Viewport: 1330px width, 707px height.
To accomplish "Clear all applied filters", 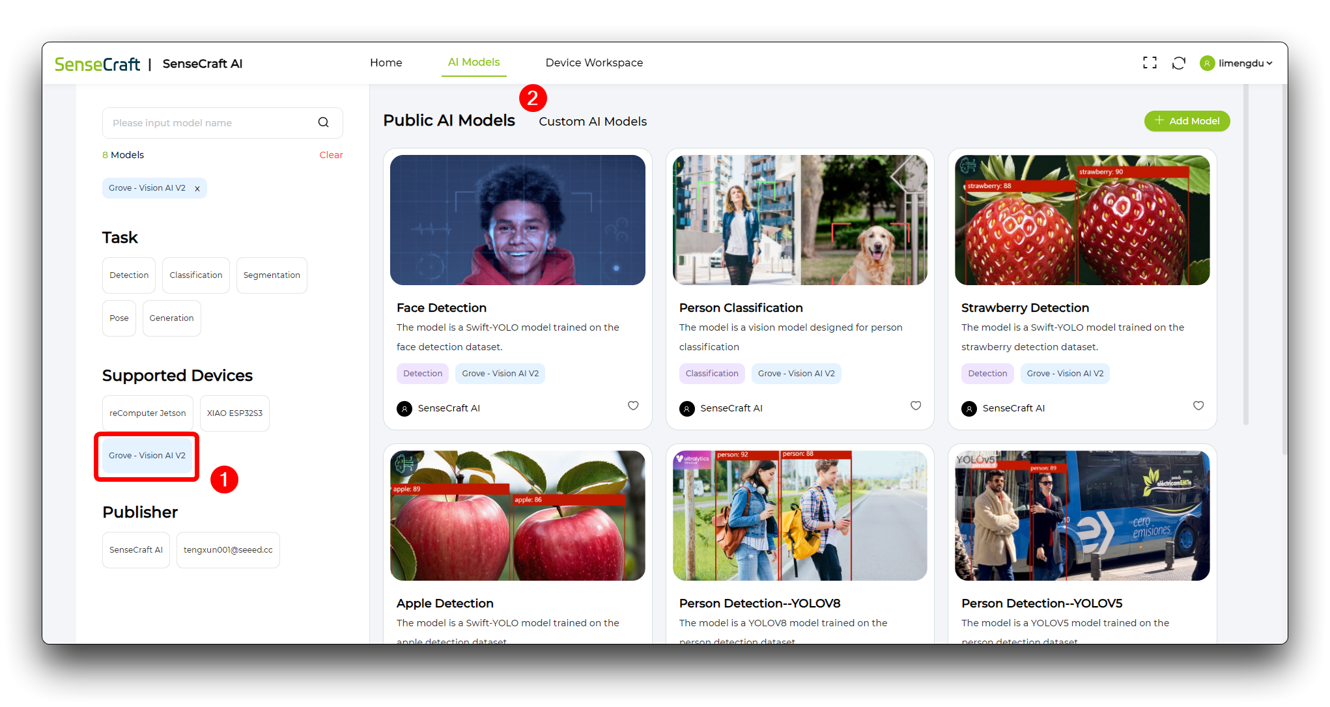I will (331, 155).
